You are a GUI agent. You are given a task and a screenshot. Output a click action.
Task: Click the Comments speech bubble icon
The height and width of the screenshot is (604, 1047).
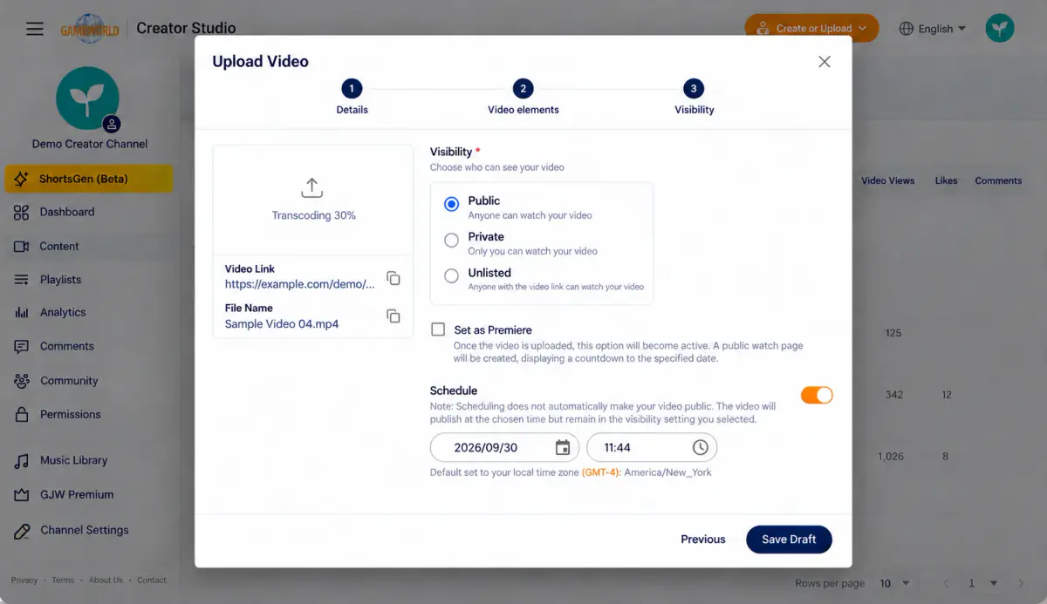[22, 346]
